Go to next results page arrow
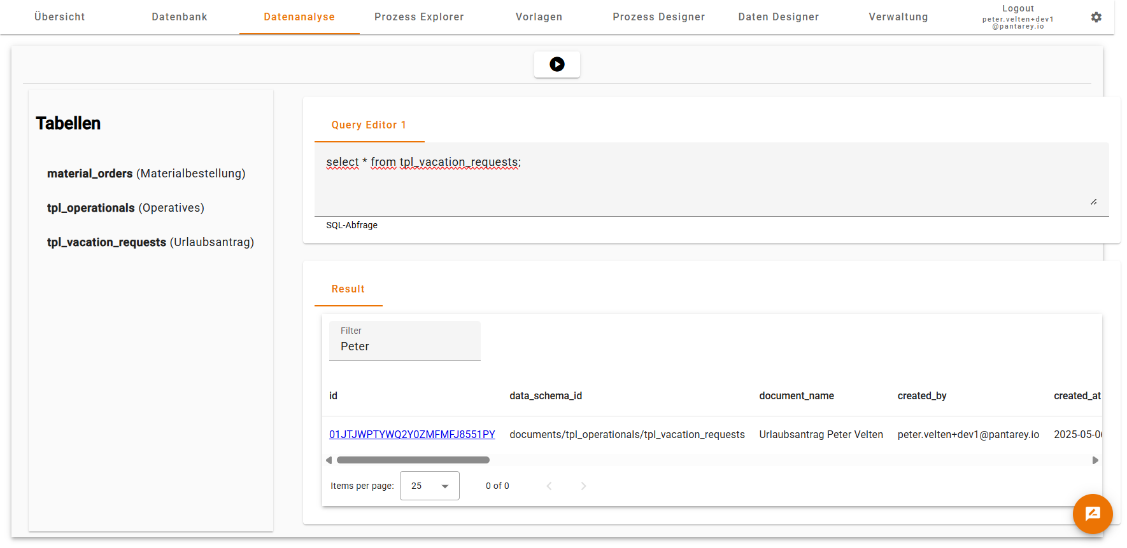1127x548 pixels. pyautogui.click(x=583, y=486)
